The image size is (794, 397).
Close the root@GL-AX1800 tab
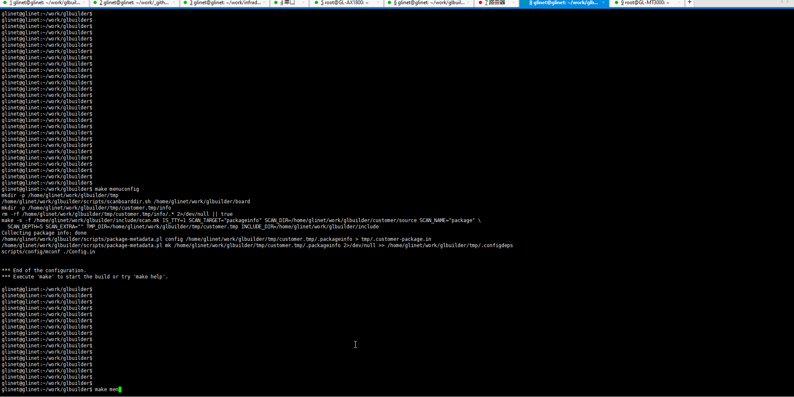pos(378,3)
